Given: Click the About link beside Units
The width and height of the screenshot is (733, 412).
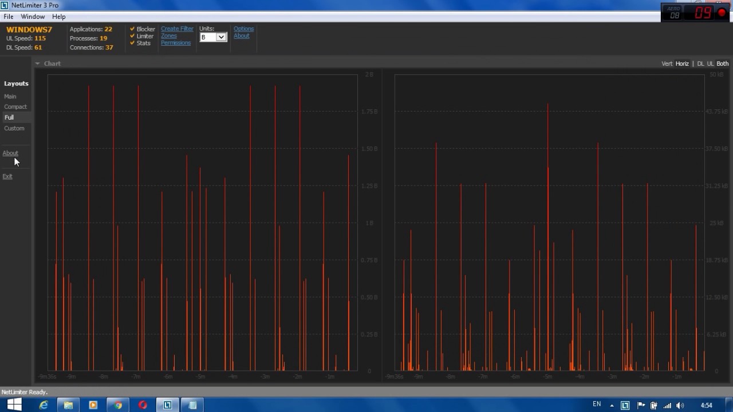Looking at the screenshot, I should (x=241, y=36).
